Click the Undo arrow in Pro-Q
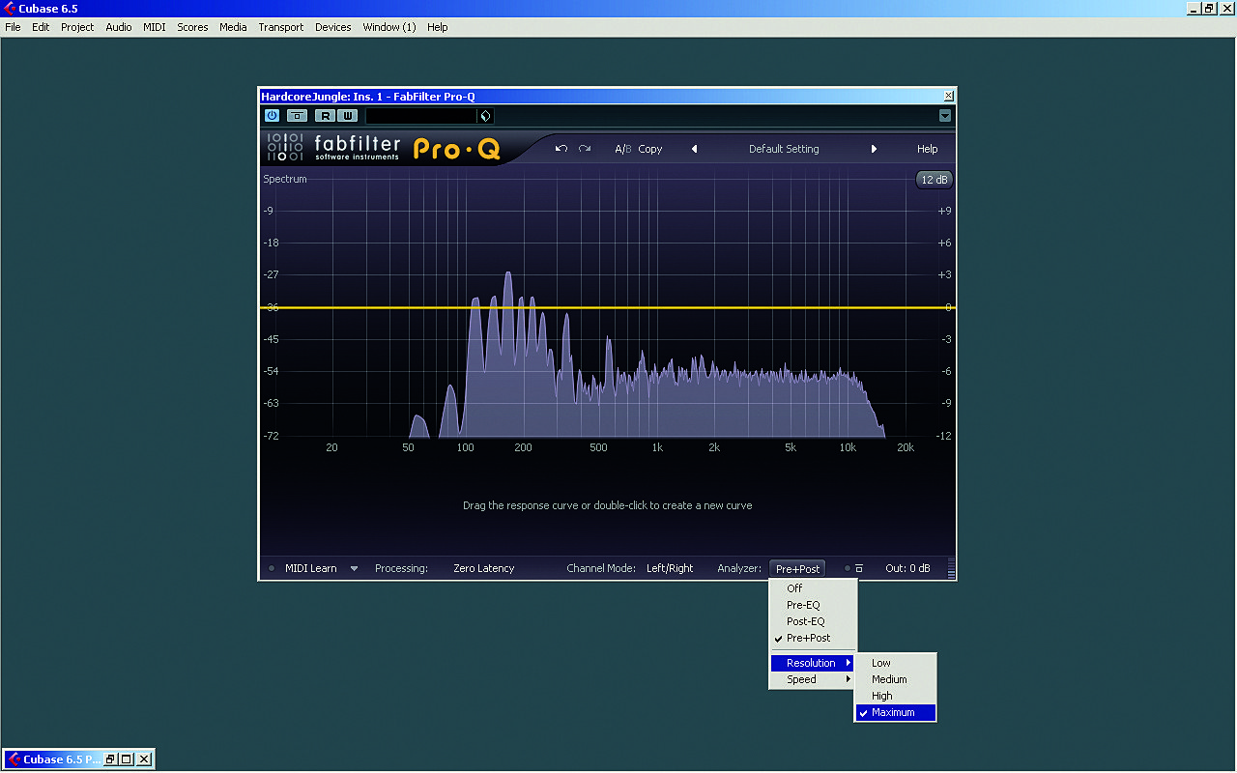This screenshot has height=773, width=1237. pyautogui.click(x=561, y=149)
